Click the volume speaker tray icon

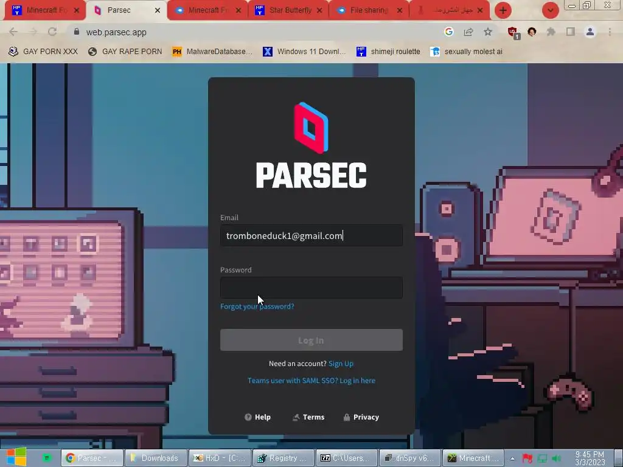[556, 458]
